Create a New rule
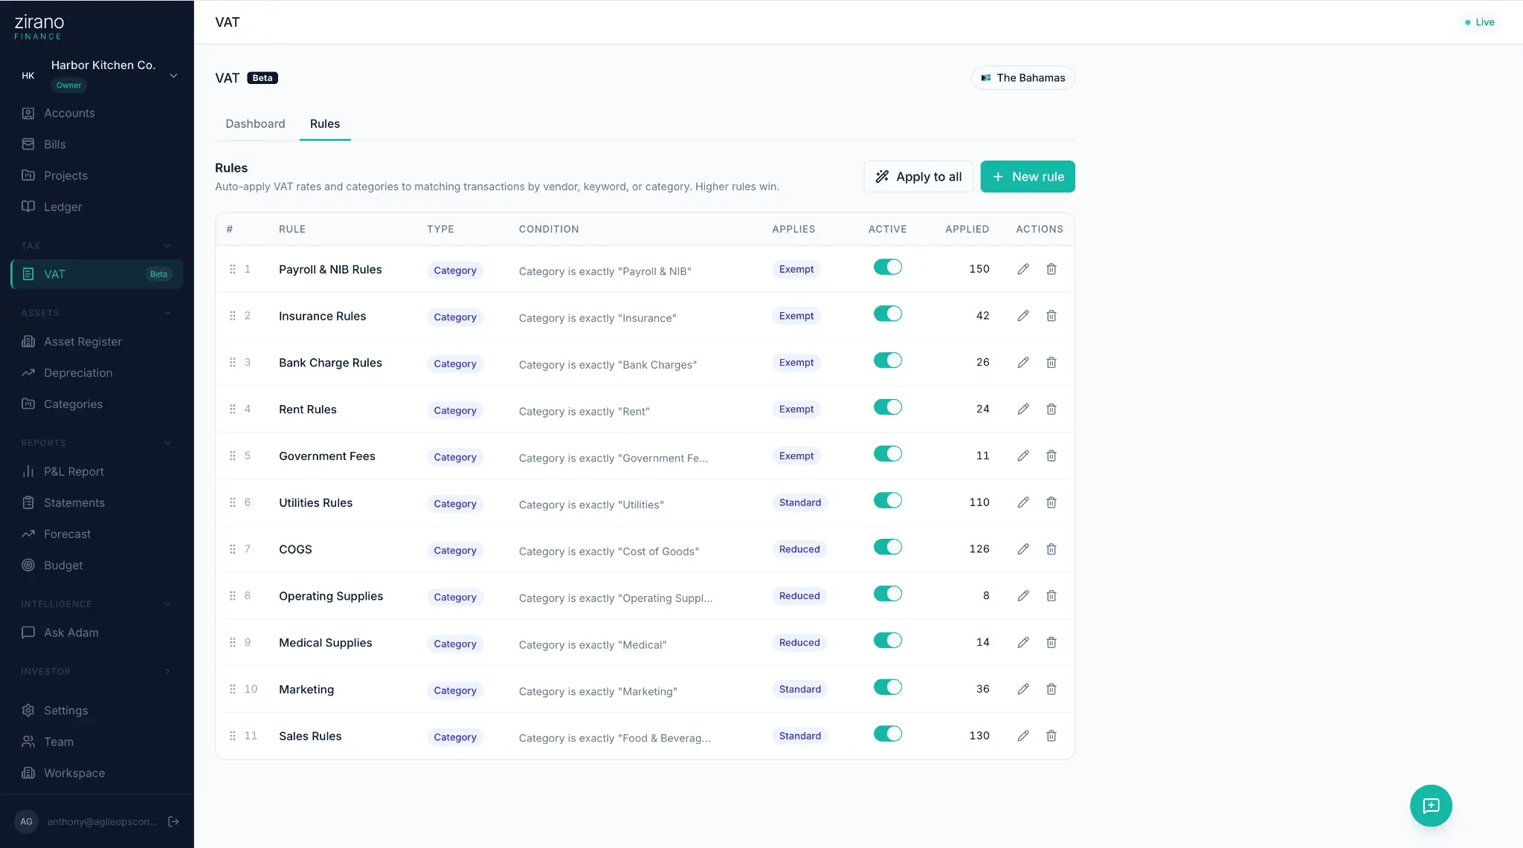This screenshot has height=848, width=1523. (x=1028, y=177)
